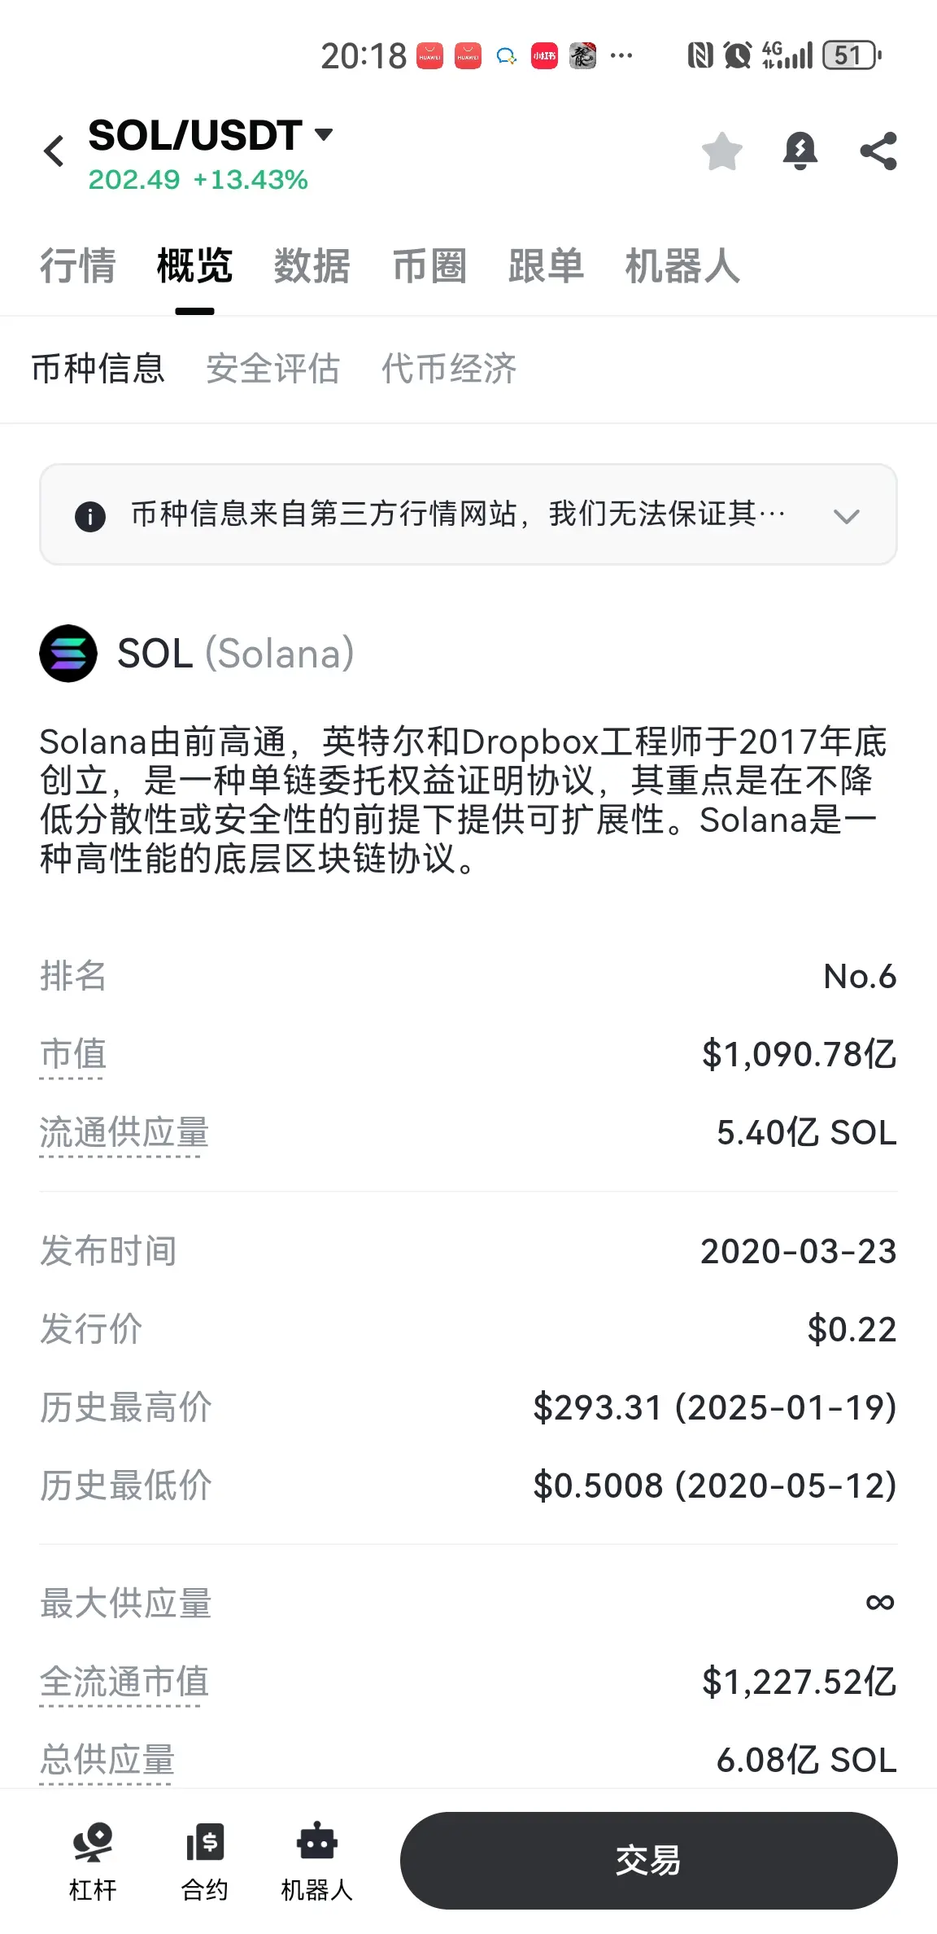Expand the third-party info disclaimer chevron
Image resolution: width=937 pixels, height=1934 pixels.
point(847,516)
